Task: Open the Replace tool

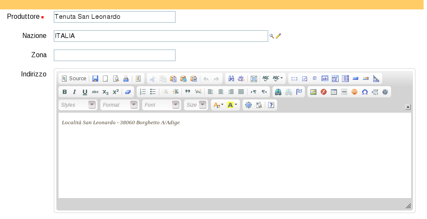Action: (x=241, y=79)
